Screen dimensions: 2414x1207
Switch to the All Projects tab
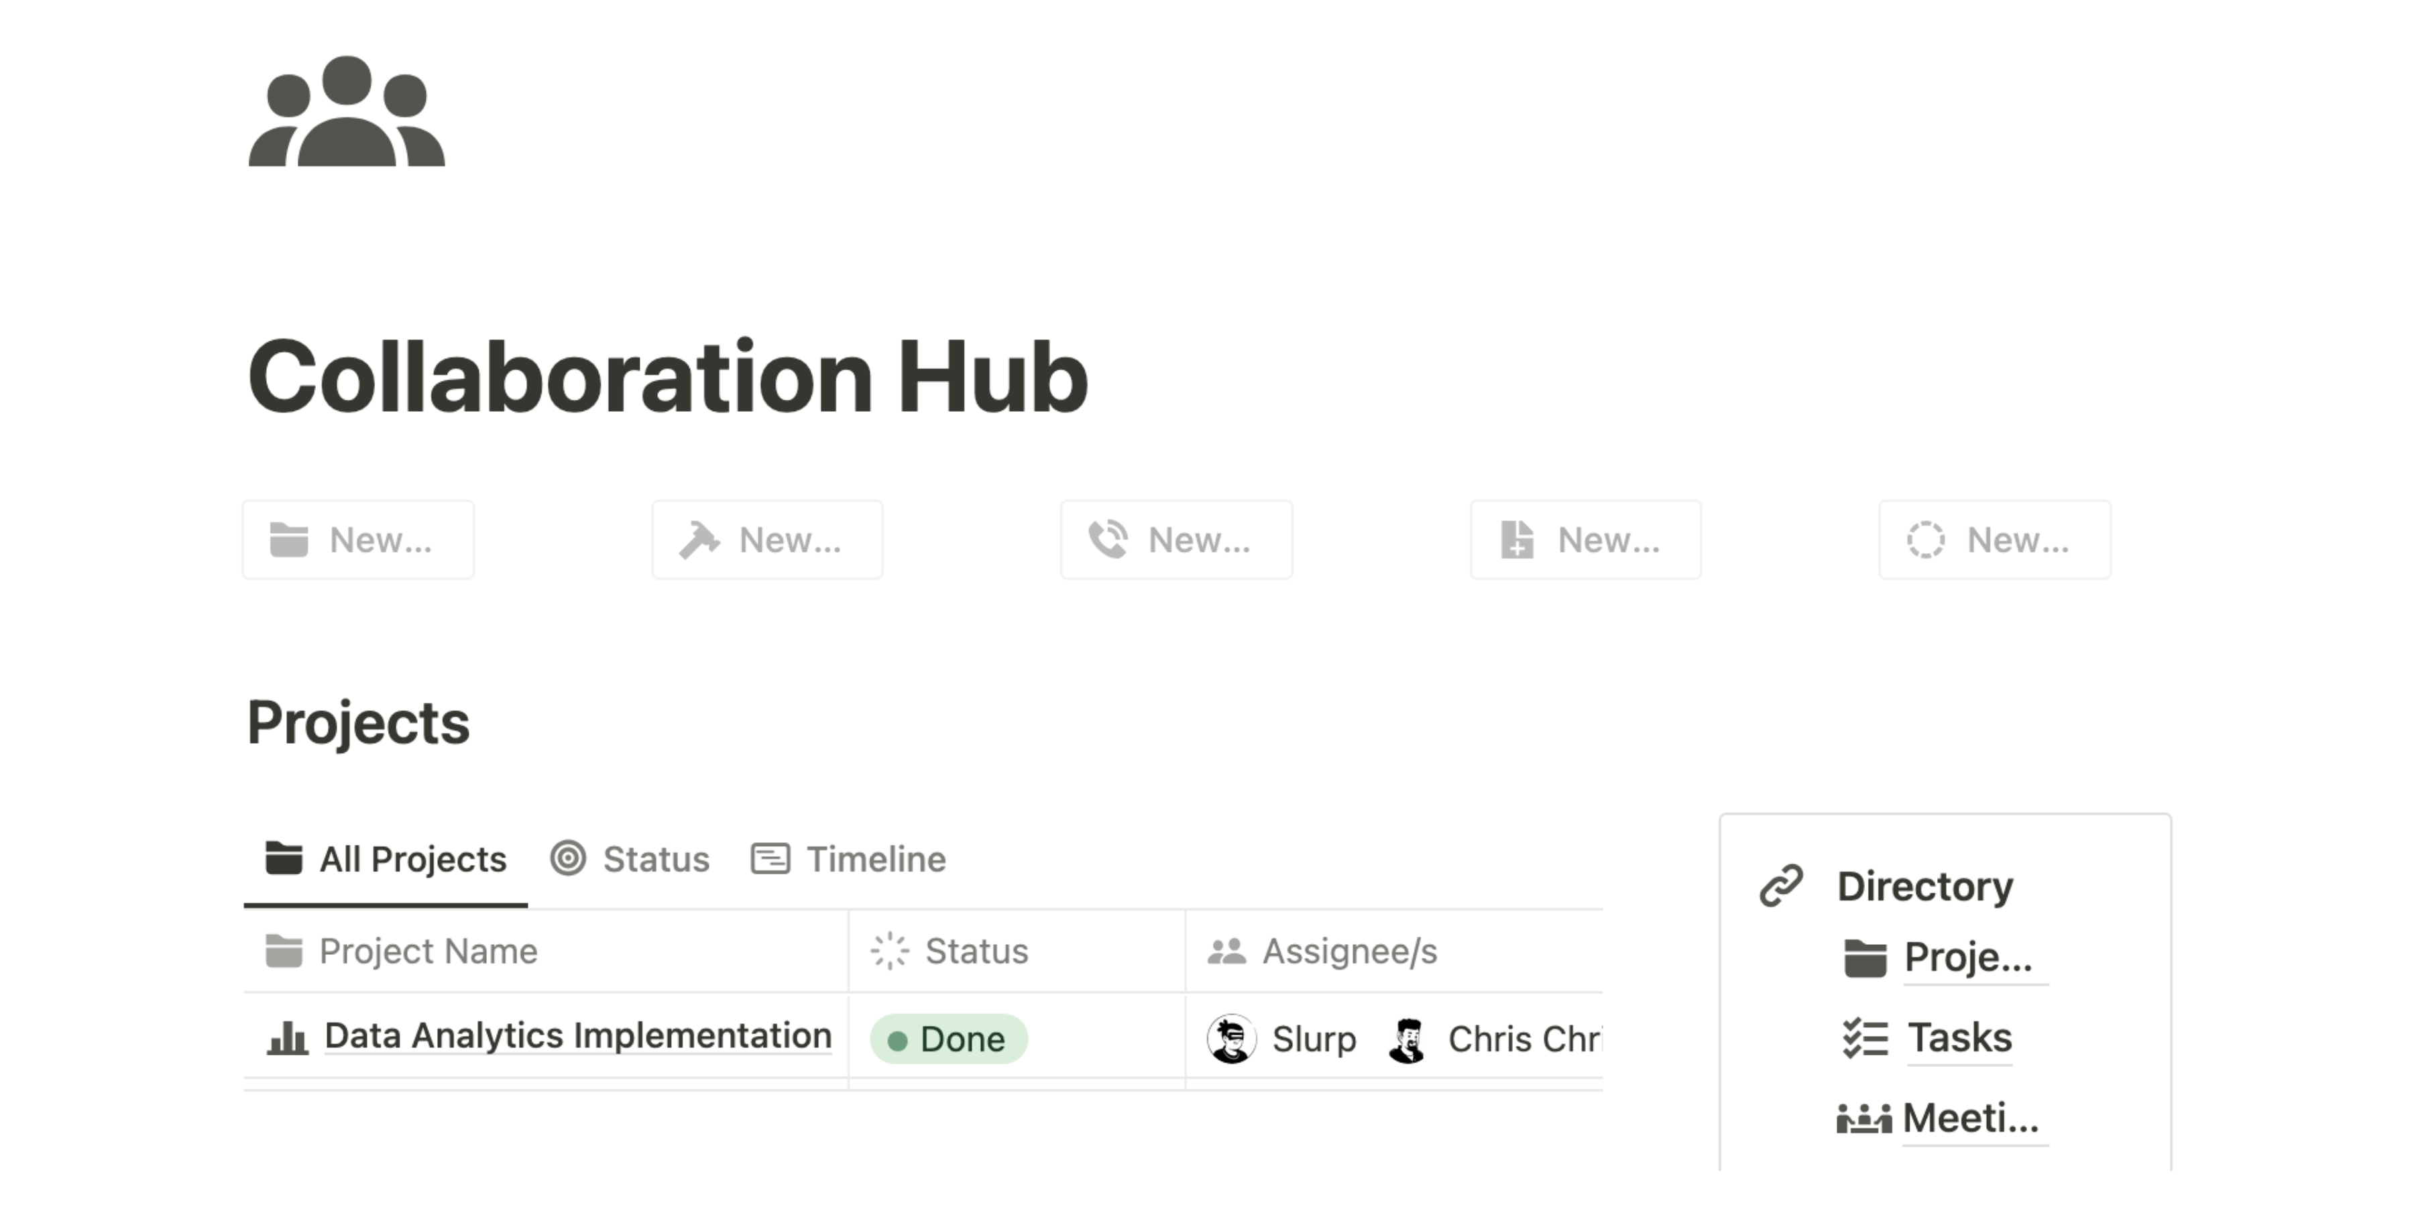coord(386,860)
